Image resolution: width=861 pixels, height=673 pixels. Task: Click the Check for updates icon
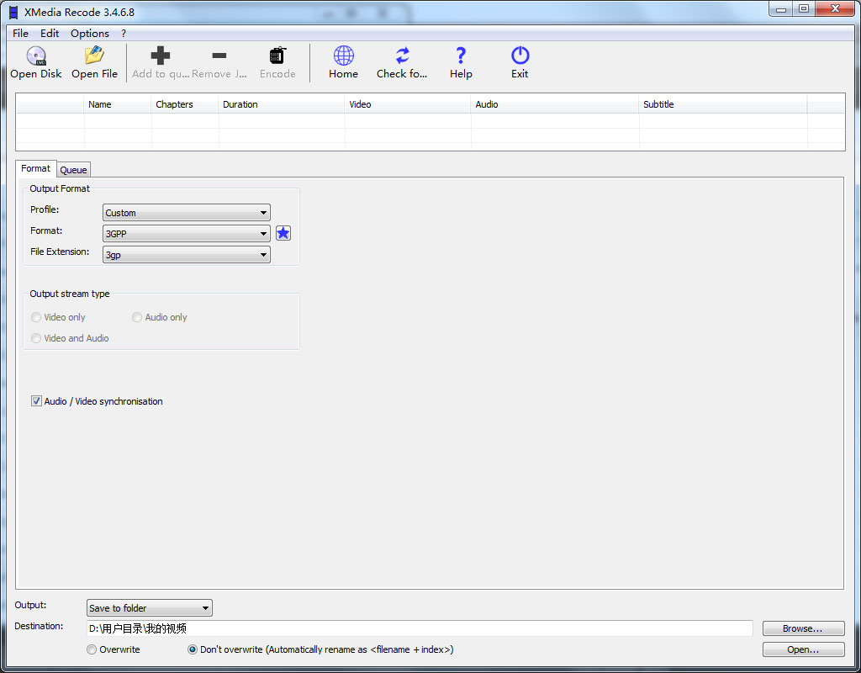tap(402, 56)
